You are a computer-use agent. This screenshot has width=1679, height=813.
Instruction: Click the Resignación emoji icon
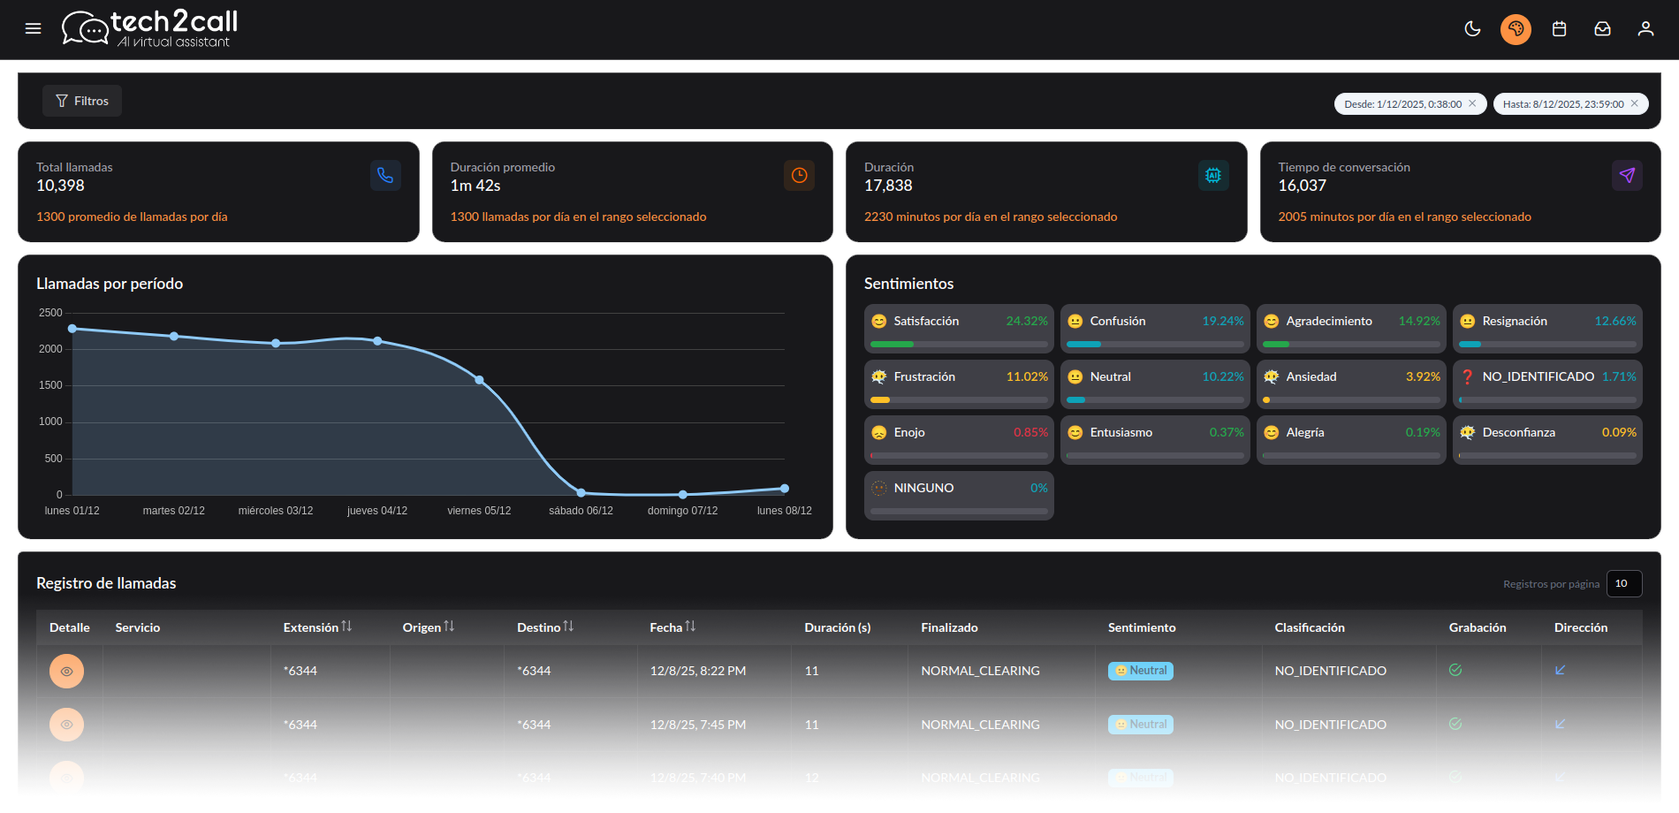(x=1468, y=322)
